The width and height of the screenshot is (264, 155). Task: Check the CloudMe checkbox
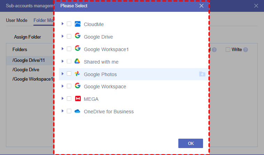click(x=69, y=24)
